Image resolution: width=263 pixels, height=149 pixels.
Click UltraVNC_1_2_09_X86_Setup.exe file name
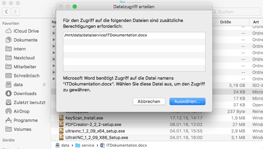point(97,138)
